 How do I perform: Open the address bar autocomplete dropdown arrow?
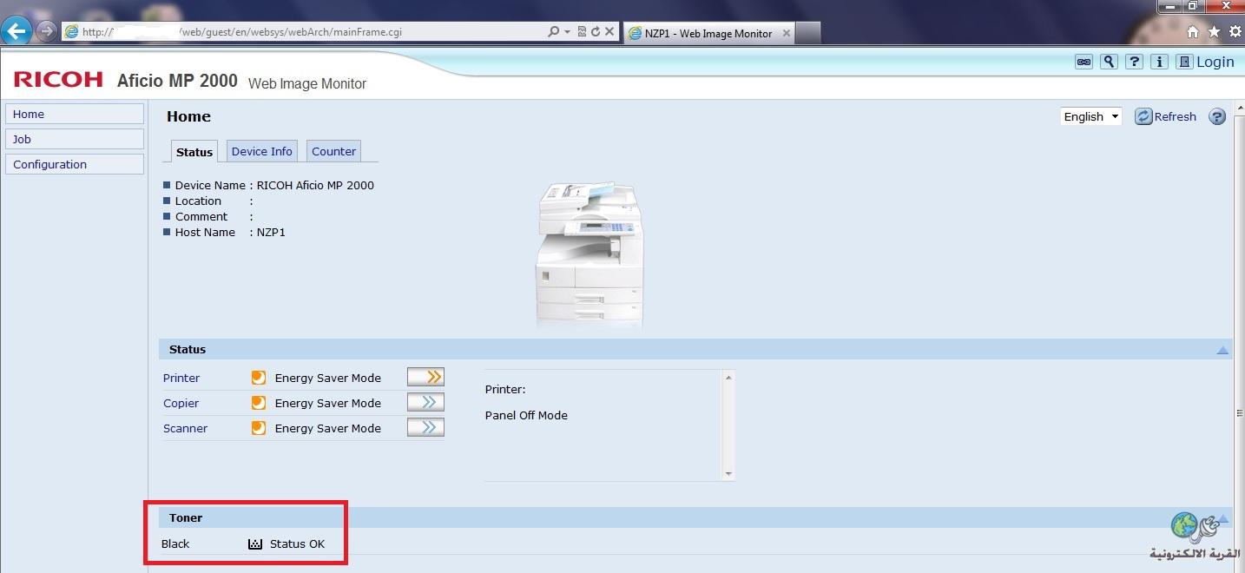pos(567,32)
